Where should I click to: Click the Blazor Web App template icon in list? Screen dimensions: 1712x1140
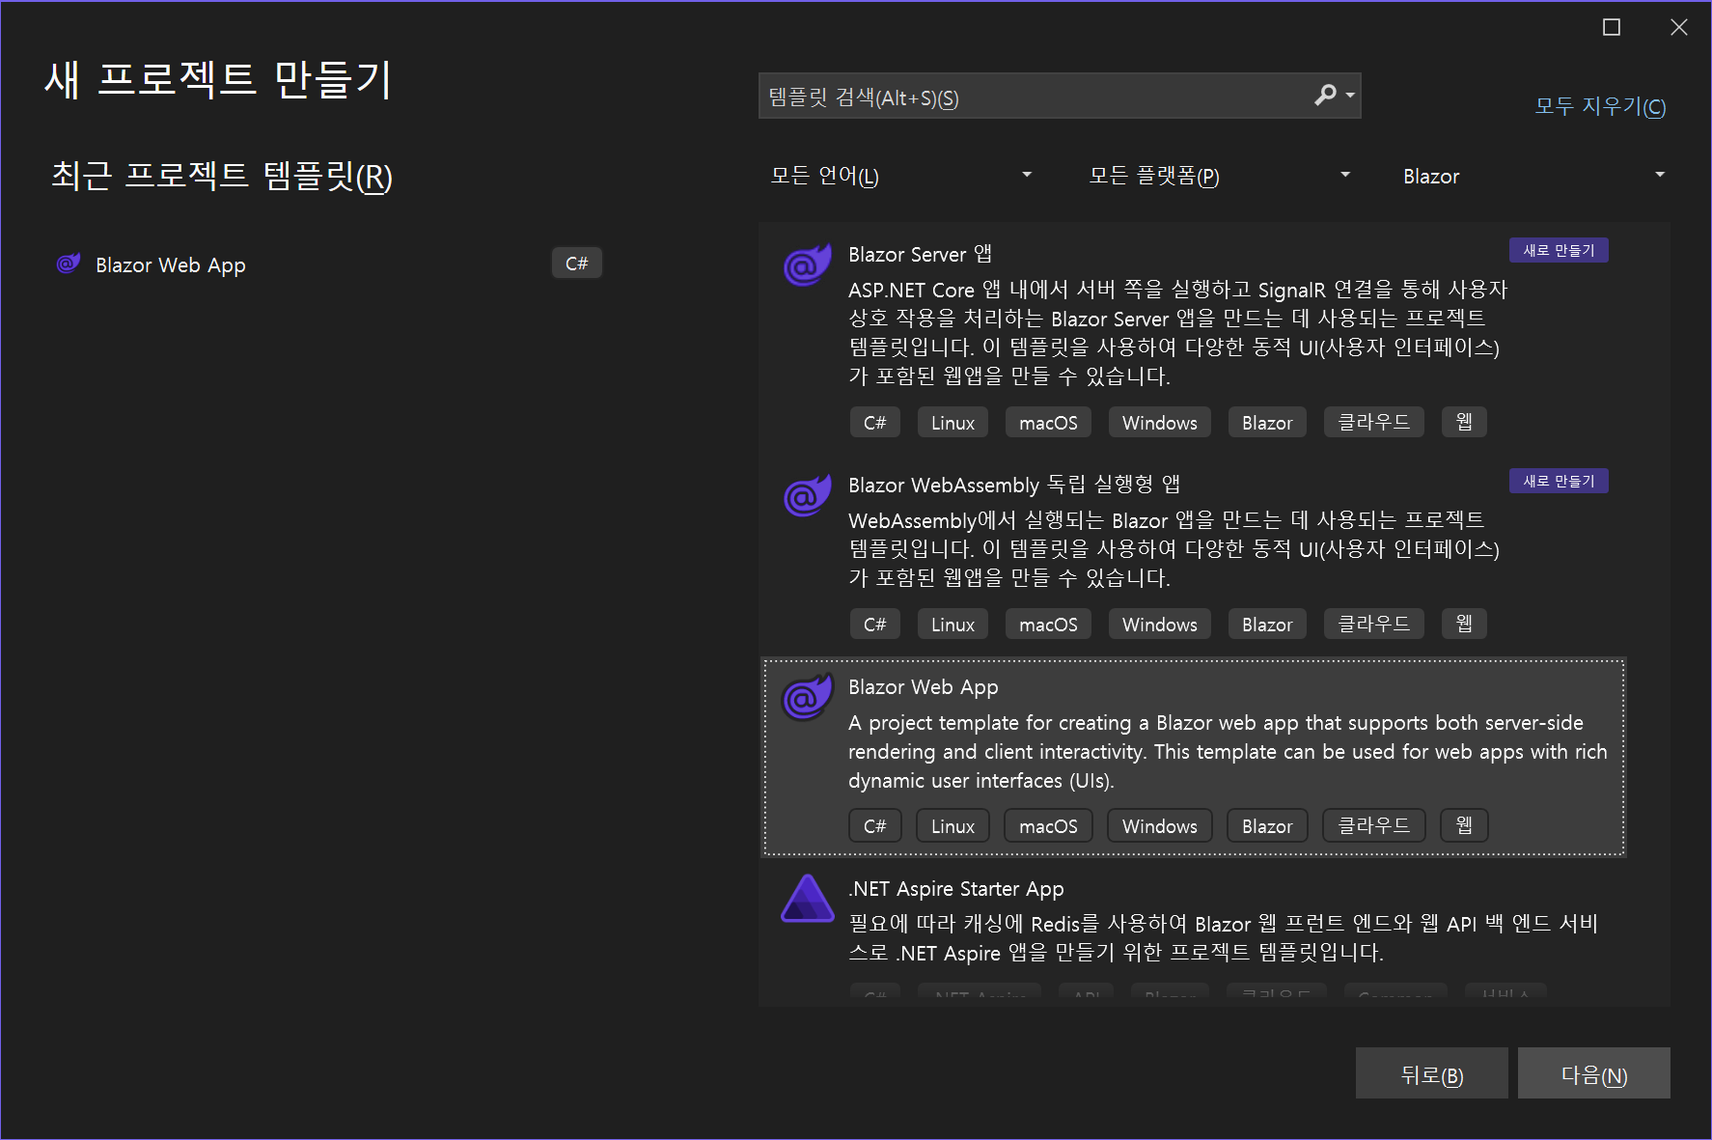click(x=808, y=697)
